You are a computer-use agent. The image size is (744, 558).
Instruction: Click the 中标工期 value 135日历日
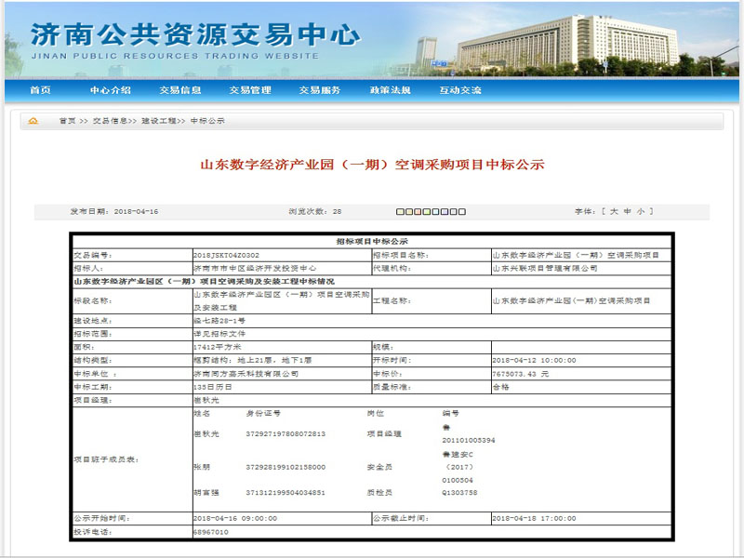click(x=213, y=387)
